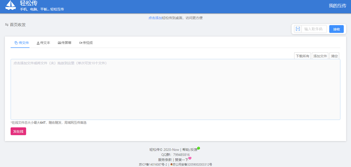
Task: Switch to the 传文件 tab
Action: [22, 43]
